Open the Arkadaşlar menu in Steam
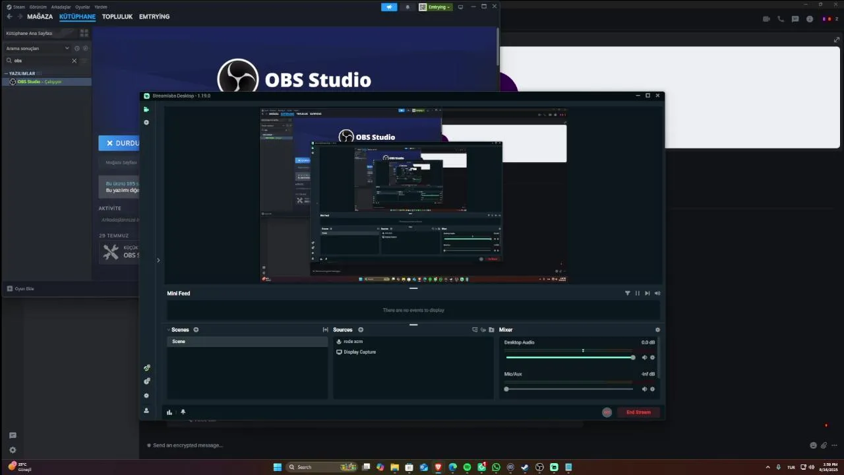Viewport: 844px width, 475px height. tap(61, 7)
